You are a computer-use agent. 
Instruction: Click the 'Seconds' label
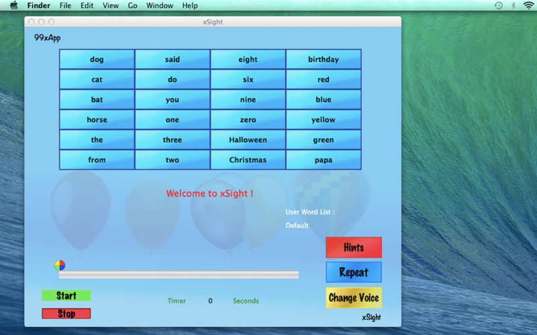[x=246, y=301]
